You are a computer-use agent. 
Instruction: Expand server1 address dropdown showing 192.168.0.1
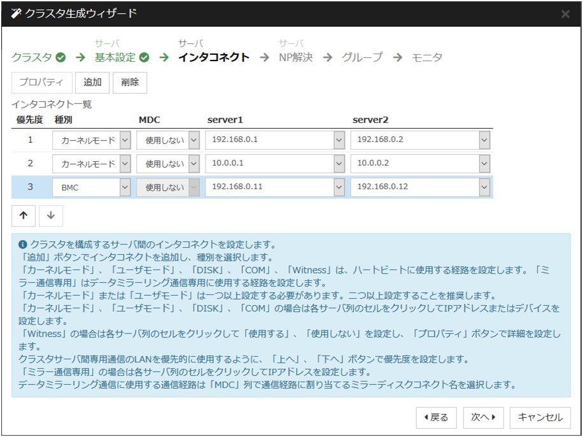point(339,140)
